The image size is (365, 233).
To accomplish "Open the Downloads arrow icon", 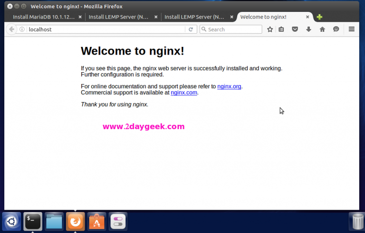I will point(308,29).
